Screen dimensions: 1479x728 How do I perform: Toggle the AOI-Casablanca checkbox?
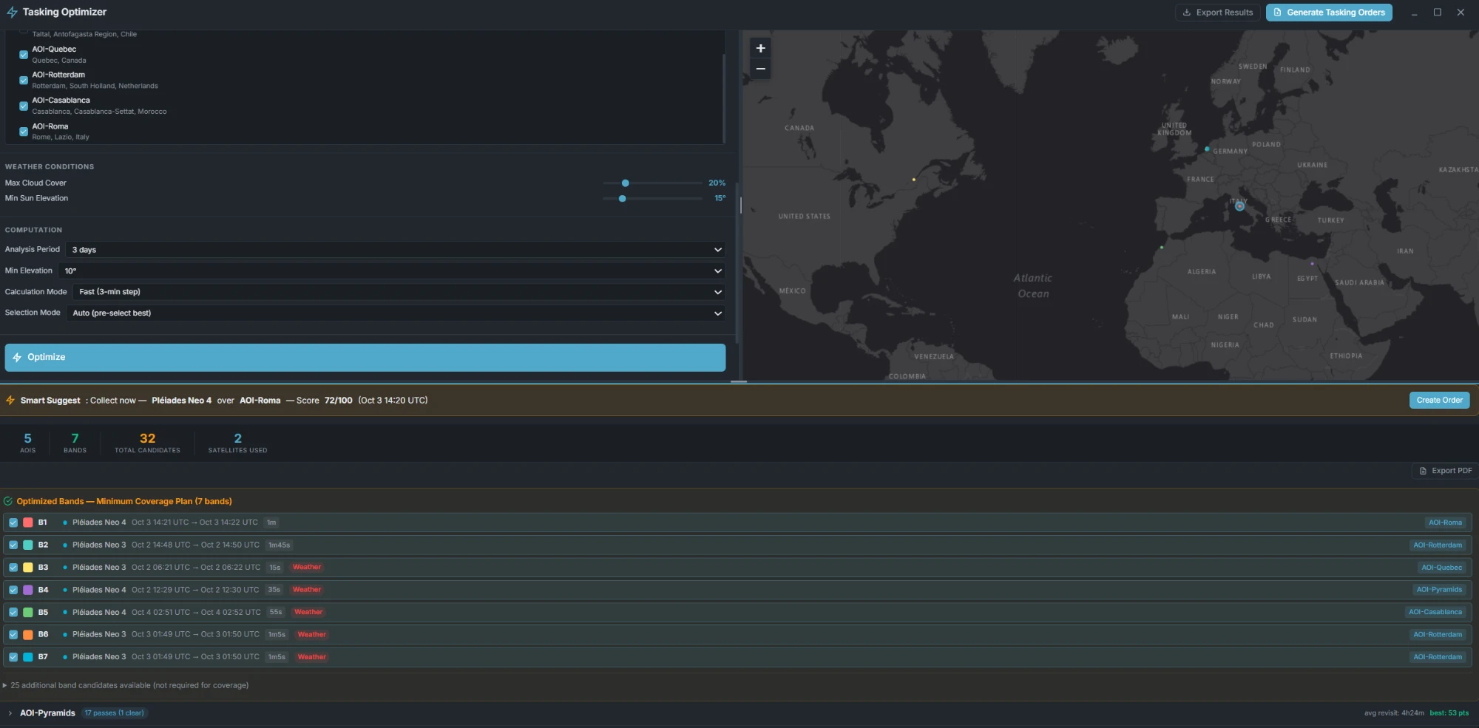(24, 106)
